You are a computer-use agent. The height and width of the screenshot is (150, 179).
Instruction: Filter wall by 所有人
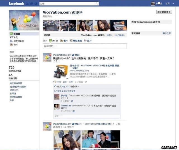[109, 35]
